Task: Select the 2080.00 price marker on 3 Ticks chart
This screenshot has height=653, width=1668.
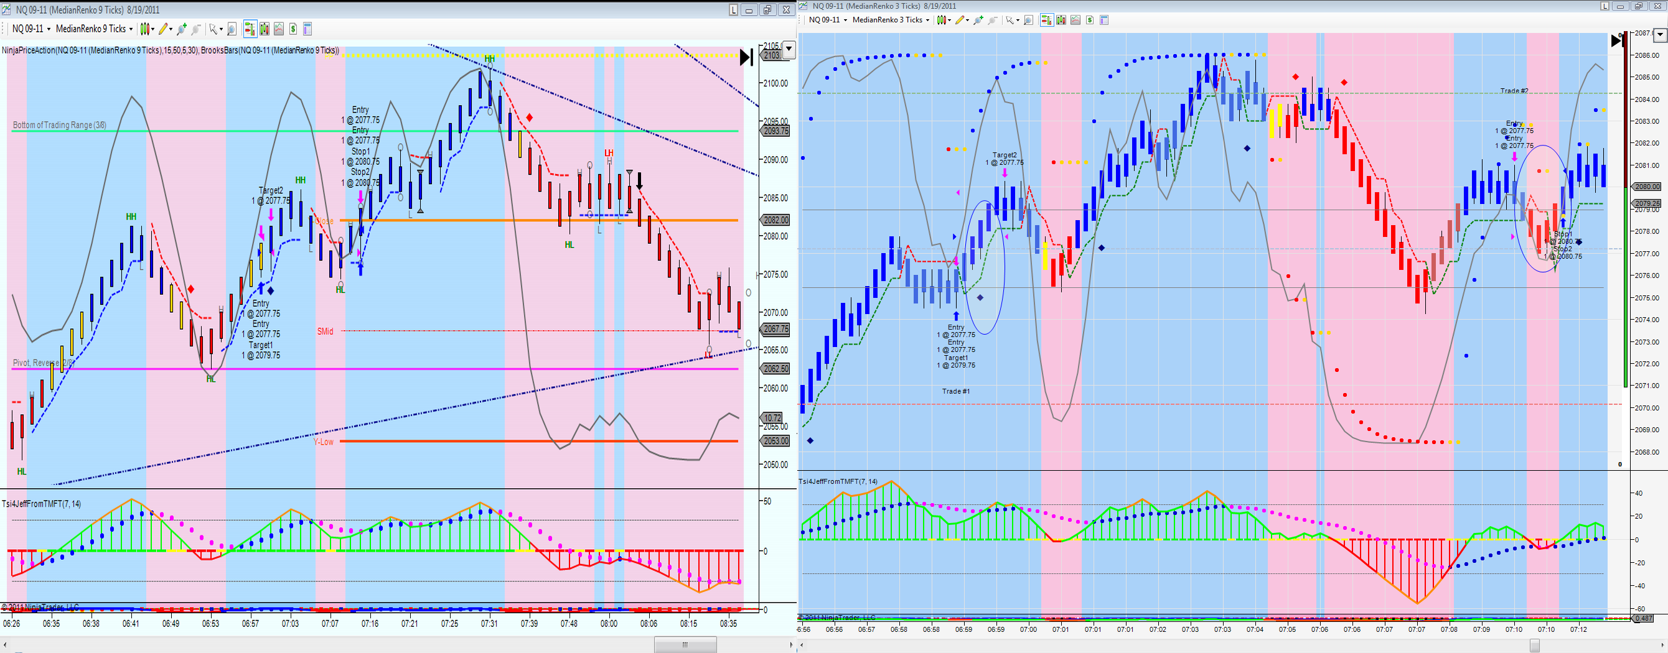Action: click(x=1647, y=187)
